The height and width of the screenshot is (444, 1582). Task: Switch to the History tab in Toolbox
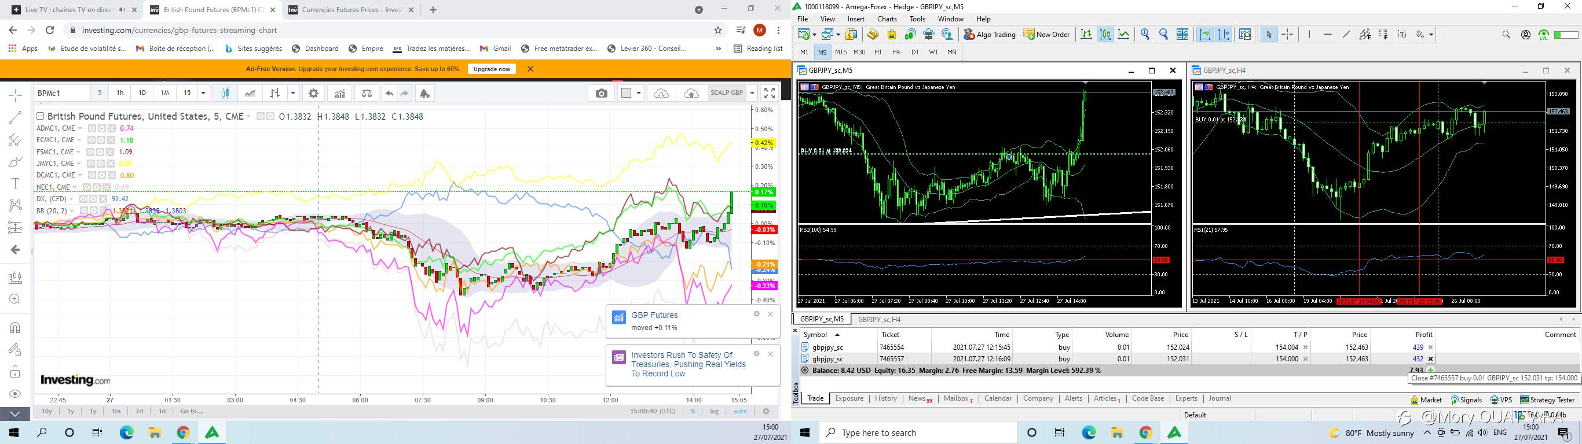885,399
